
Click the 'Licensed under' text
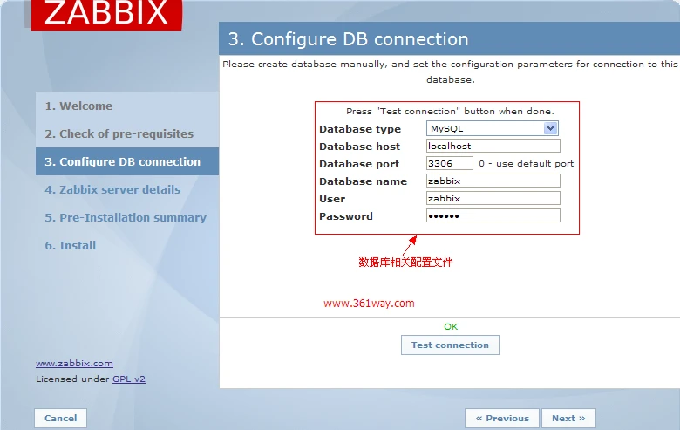point(73,379)
